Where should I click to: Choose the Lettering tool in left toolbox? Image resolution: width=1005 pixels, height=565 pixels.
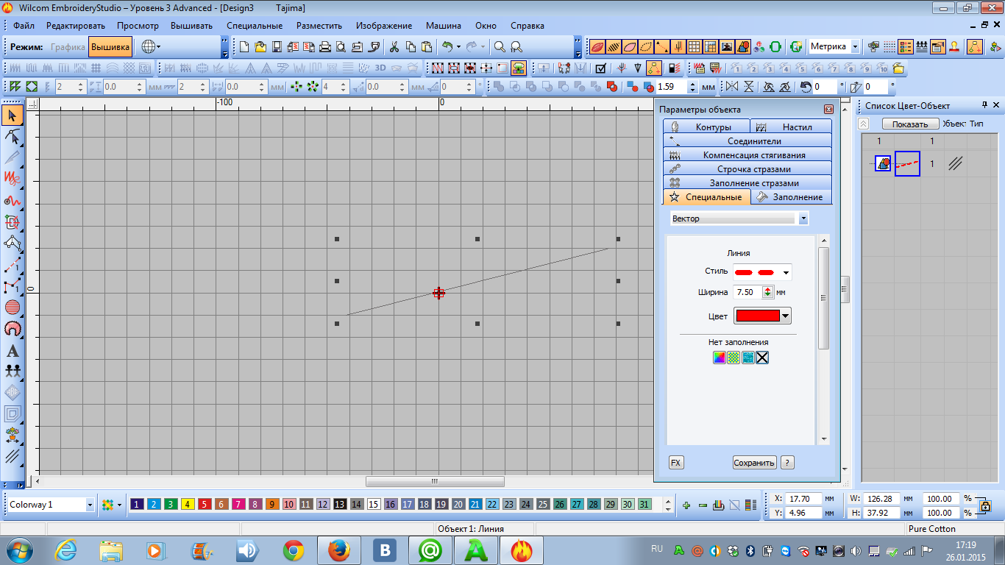13,351
